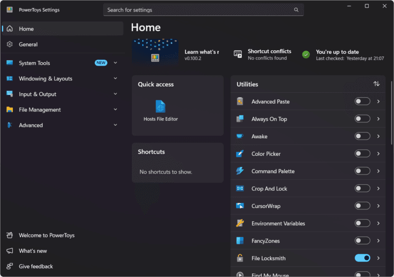This screenshot has width=394, height=277.
Task: Click the File Management folder icon
Action: click(x=10, y=110)
